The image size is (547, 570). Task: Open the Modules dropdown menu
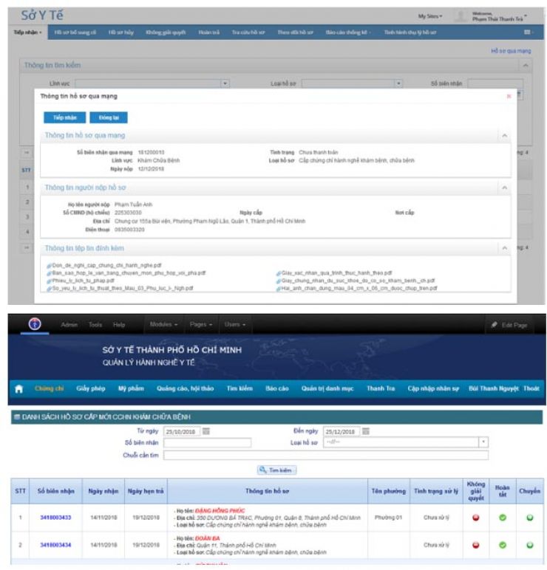[164, 325]
